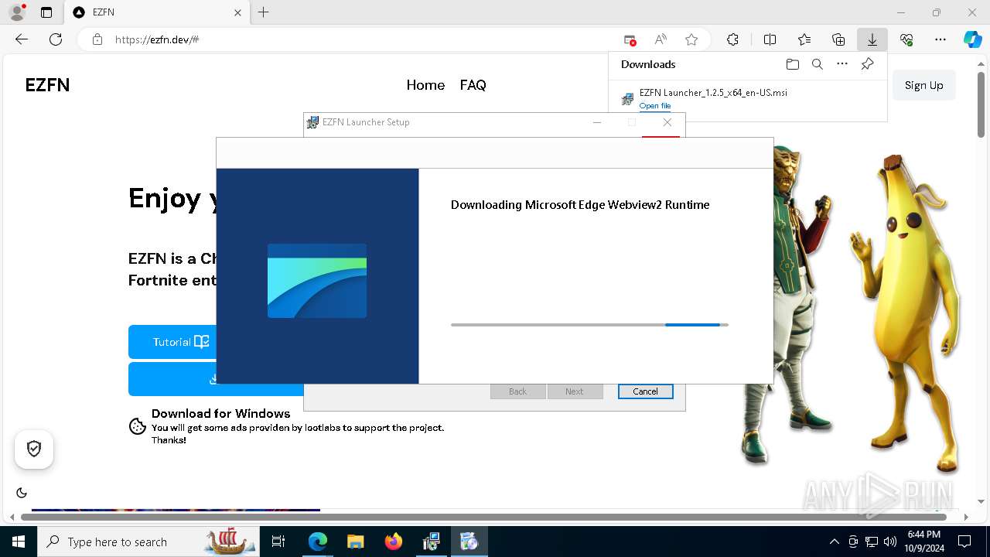990x557 pixels.
Task: Open Edge Settings and more menu
Action: (x=940, y=39)
